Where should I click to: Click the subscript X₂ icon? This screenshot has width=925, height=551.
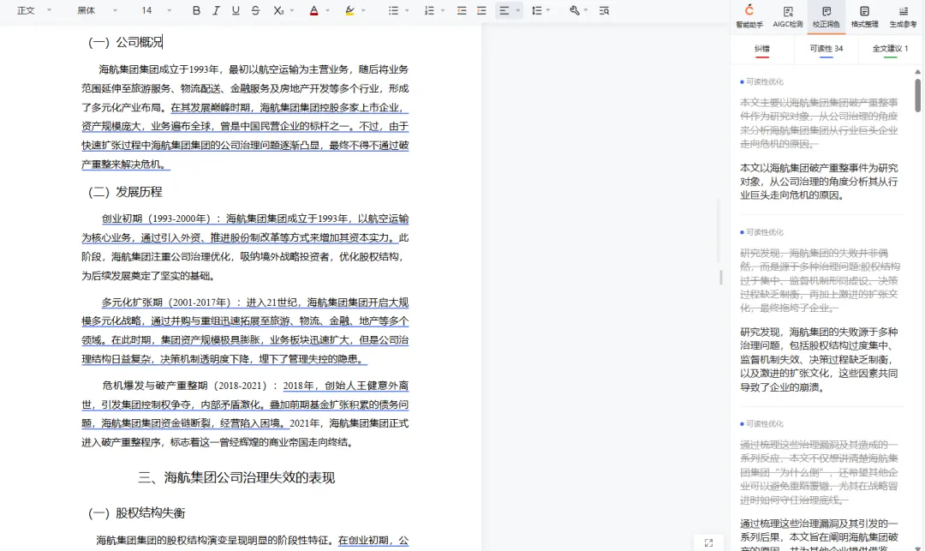(278, 10)
